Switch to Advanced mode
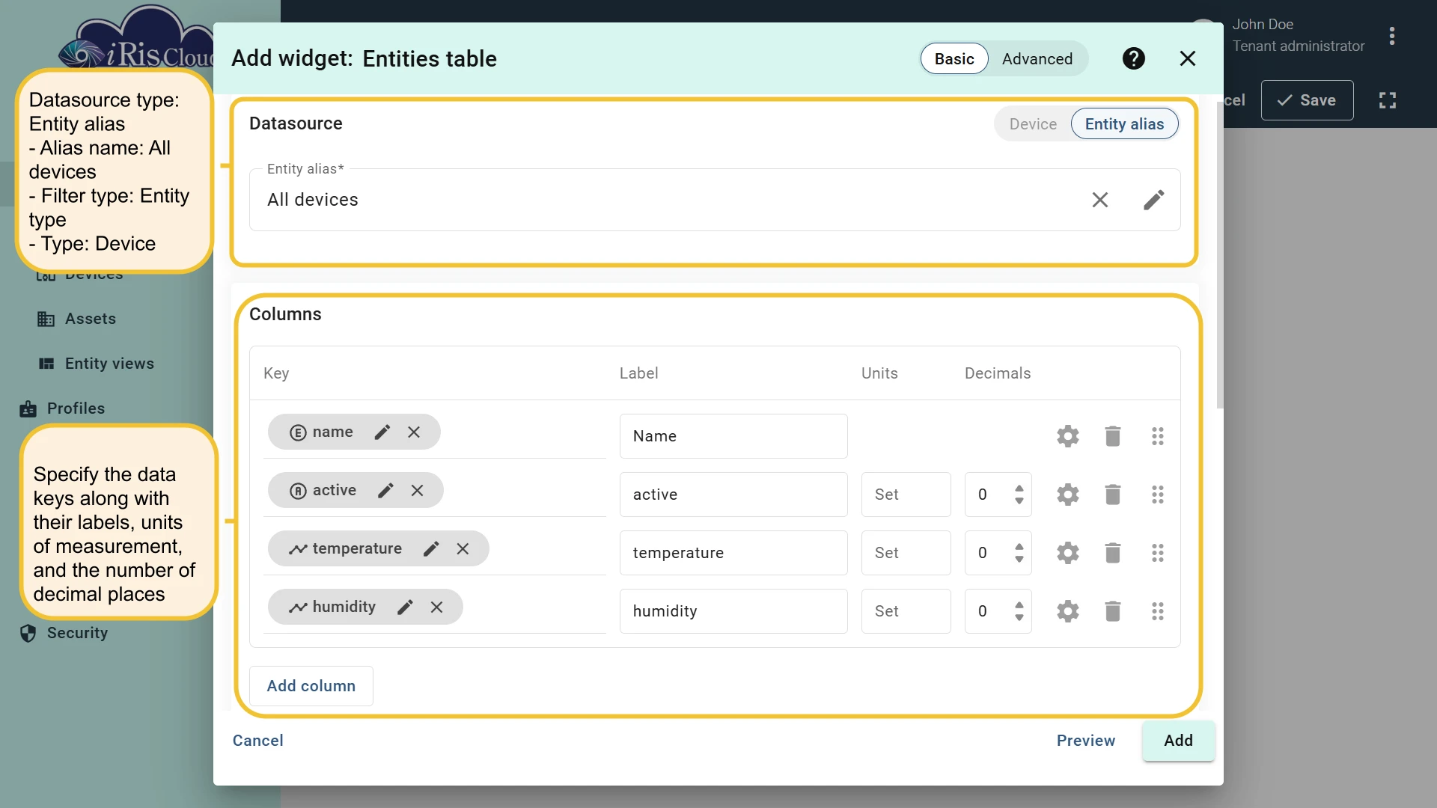1437x808 pixels. [1037, 59]
